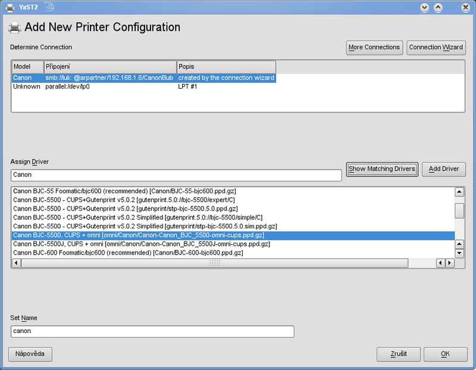Screen dimensions: 476x370
Task: Click the driver list scroll-down arrow
Action: click(x=459, y=253)
